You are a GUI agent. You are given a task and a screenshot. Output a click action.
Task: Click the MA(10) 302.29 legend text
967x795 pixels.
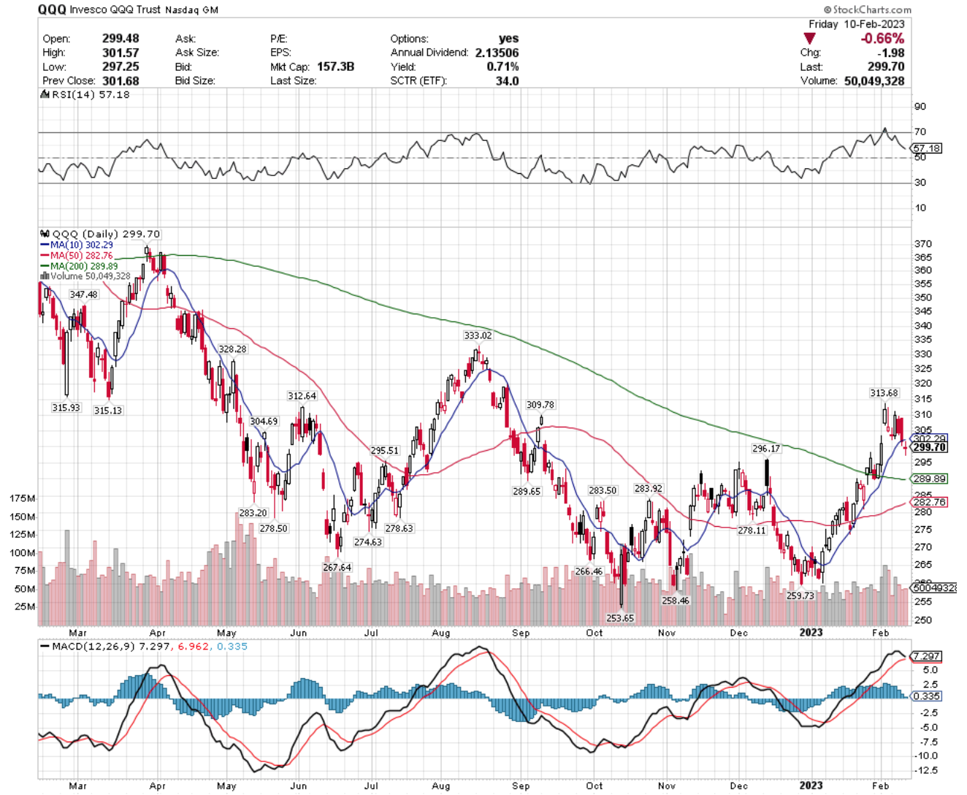coord(82,245)
